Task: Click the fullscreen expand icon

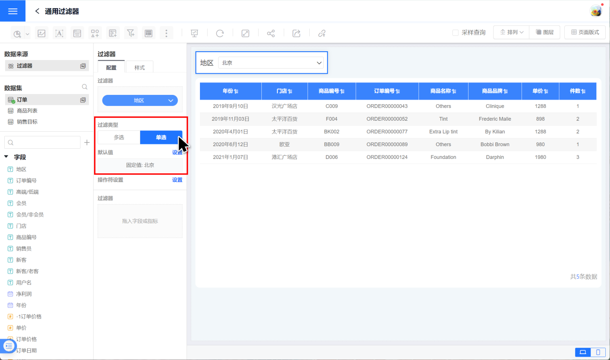Action: click(245, 33)
